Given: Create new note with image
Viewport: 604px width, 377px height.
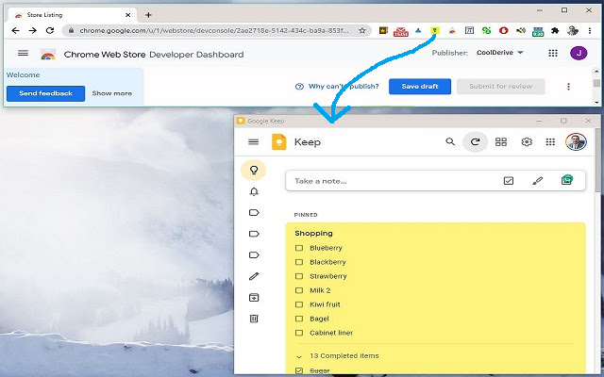Looking at the screenshot, I should [x=566, y=180].
